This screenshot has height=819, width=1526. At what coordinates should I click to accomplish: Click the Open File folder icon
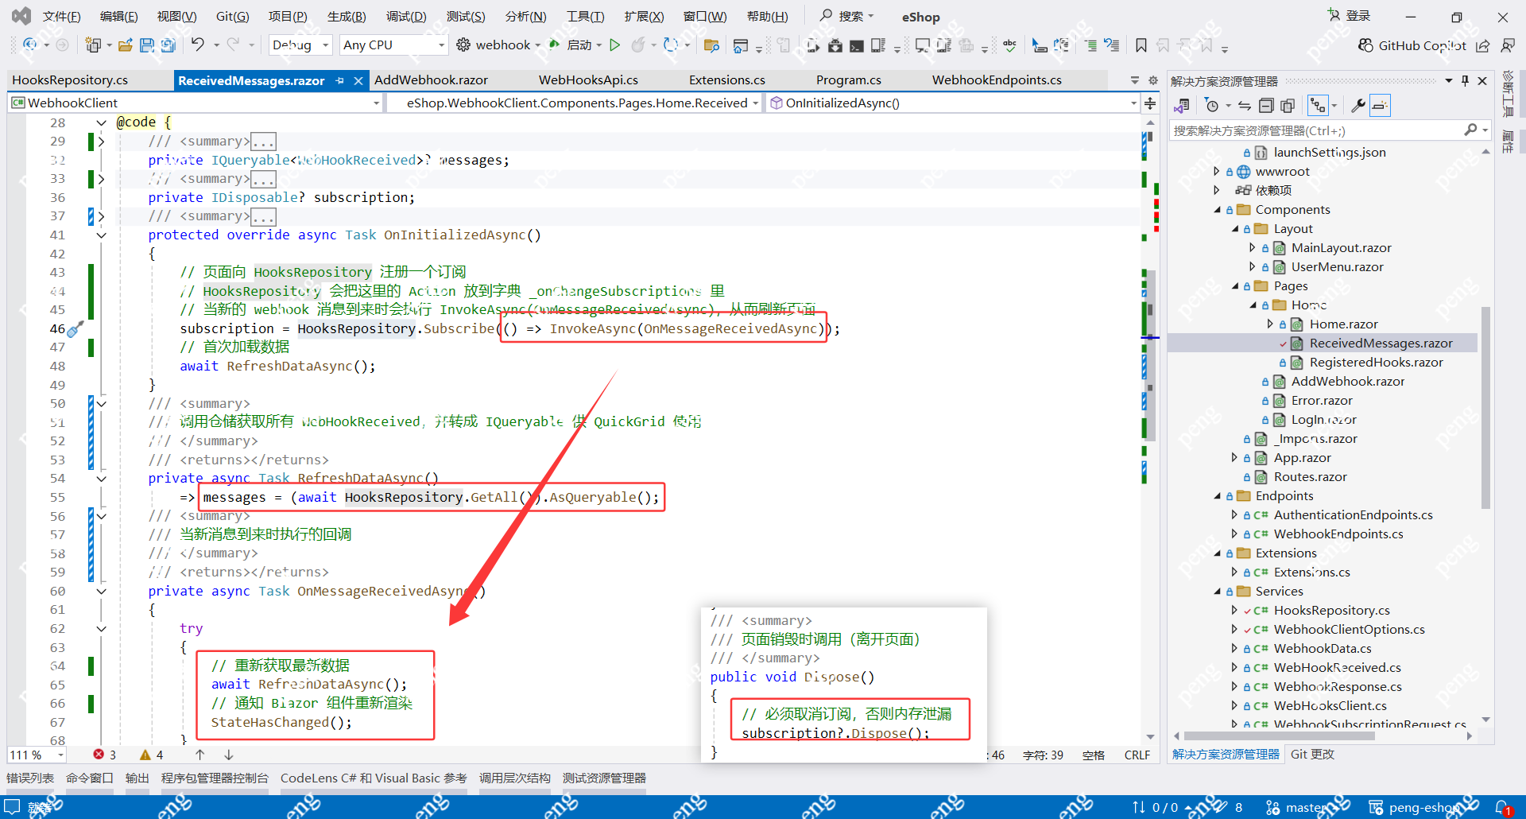pyautogui.click(x=126, y=45)
